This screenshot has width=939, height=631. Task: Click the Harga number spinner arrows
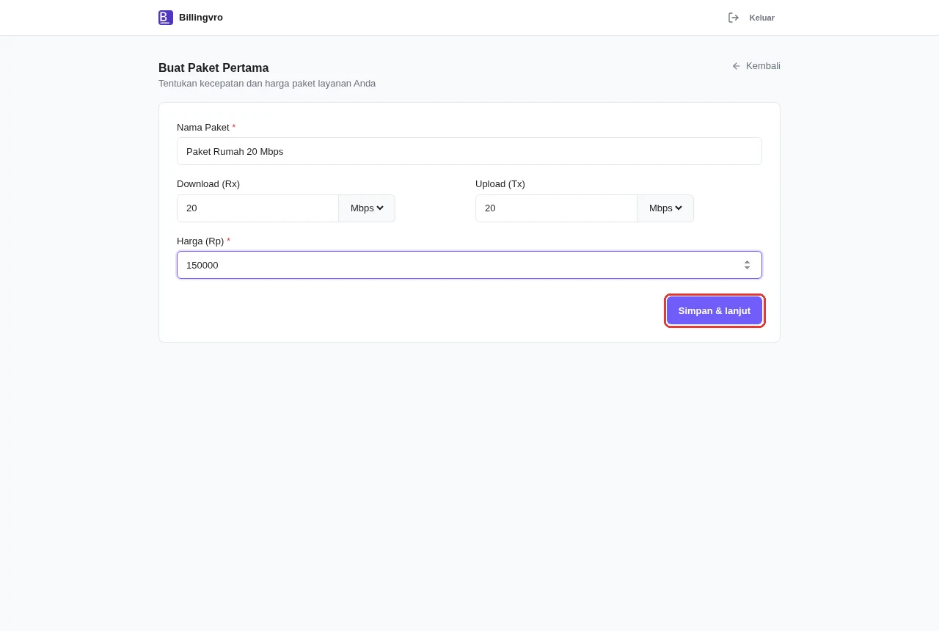(x=747, y=265)
